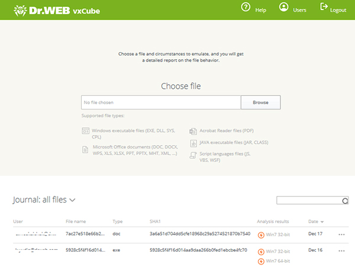Click Win7 32-bit result icon for doc file
Screen dimensions: 355x267
point(261,234)
